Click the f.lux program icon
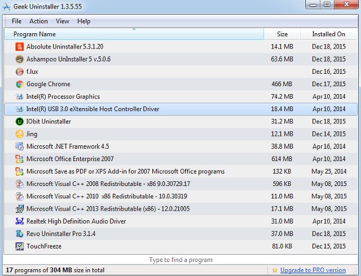 coord(20,72)
